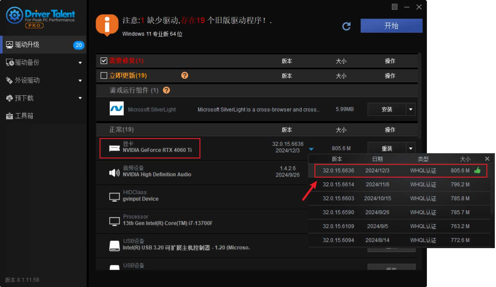
Task: Click the 游戏运行组件 (1) group header
Action: click(257, 90)
